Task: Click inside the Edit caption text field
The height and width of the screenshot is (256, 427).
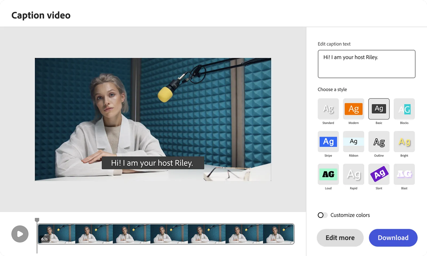Action: (x=366, y=64)
